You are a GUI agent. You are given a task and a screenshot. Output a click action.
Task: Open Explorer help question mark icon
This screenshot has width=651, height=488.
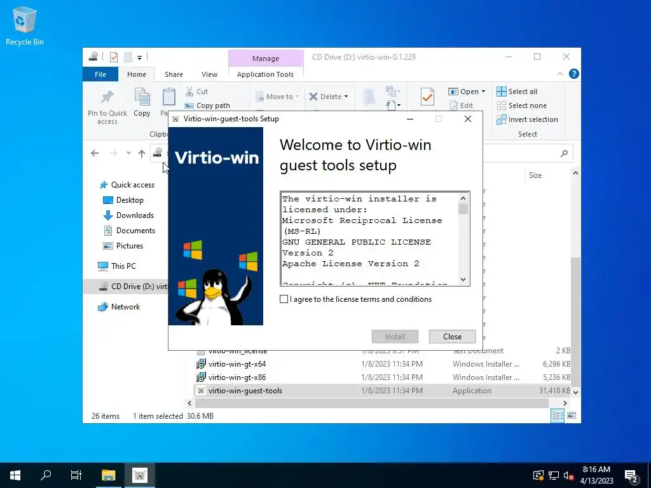point(574,74)
